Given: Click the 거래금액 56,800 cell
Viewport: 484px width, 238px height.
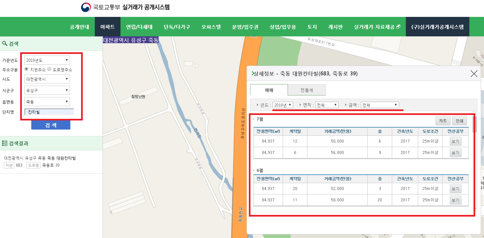Looking at the screenshot, I should [x=337, y=153].
